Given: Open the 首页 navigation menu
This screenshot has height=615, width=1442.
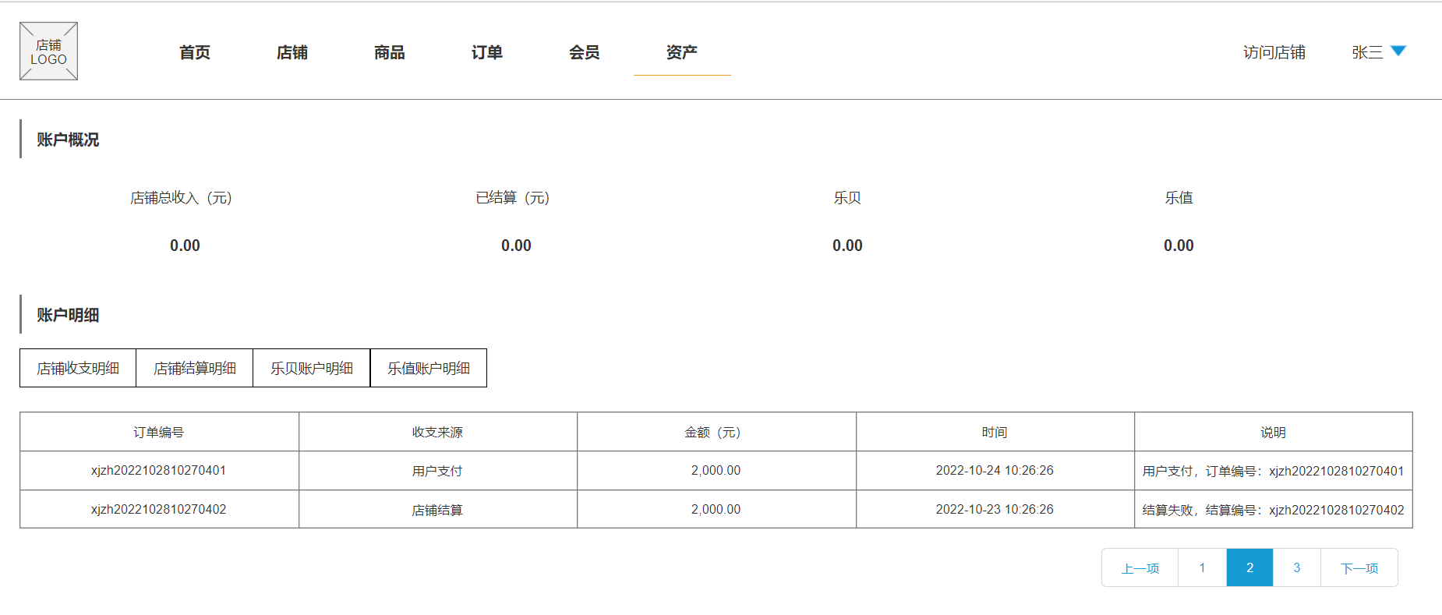Looking at the screenshot, I should point(195,52).
